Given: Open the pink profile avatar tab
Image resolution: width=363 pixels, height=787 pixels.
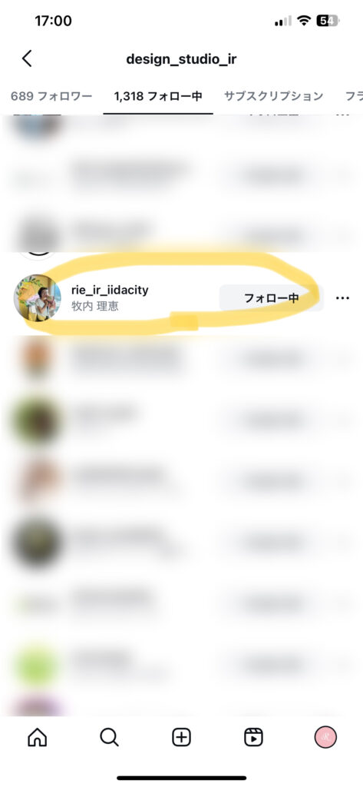Looking at the screenshot, I should [325, 737].
